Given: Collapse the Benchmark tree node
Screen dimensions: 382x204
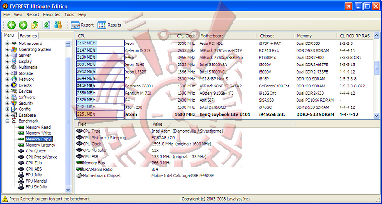Looking at the screenshot, I should 7,121.
